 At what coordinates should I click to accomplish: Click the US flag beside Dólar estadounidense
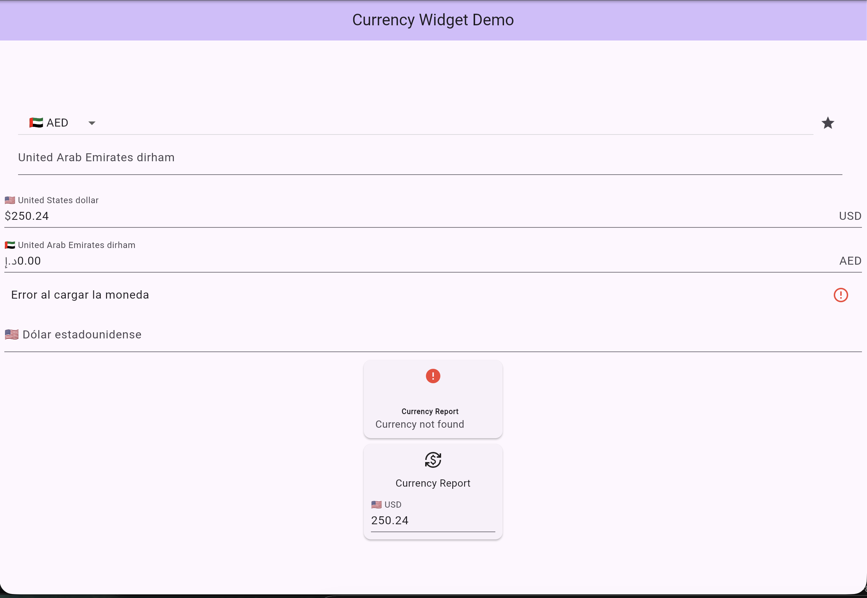click(12, 334)
